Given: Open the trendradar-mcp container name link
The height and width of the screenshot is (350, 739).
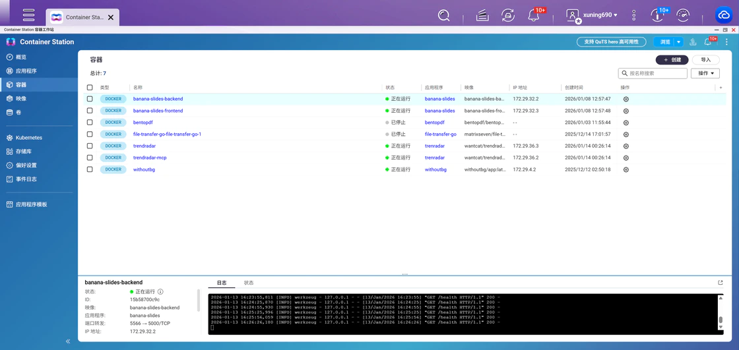Looking at the screenshot, I should pos(150,158).
